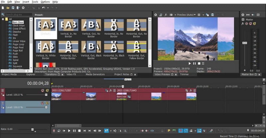Open the split screen view dropdown arrow
Viewport: 266px width, 138px height.
coord(175,15)
